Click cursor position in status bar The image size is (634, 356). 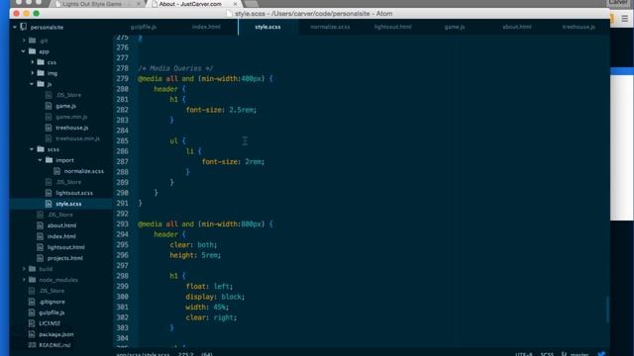[186, 354]
